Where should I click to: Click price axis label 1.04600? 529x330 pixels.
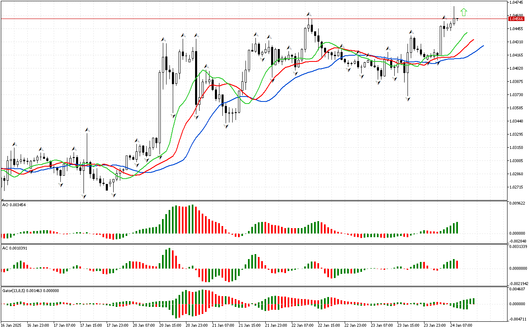click(517, 16)
